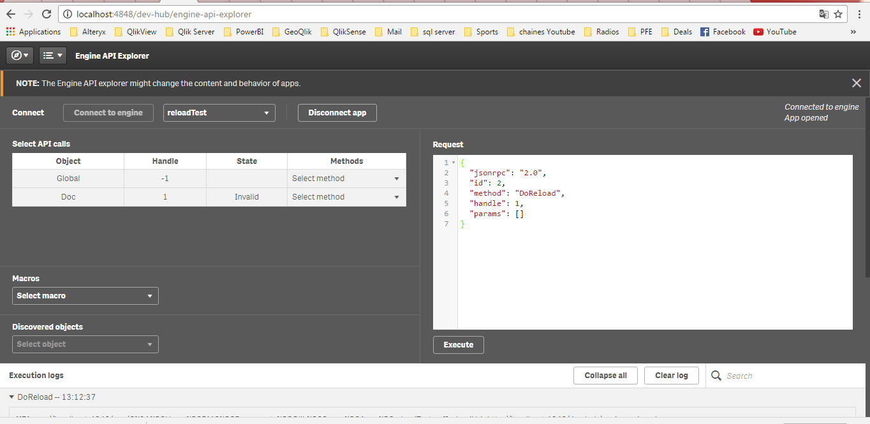Open the reloadTest app dropdown
This screenshot has height=424, width=870.
(x=219, y=112)
